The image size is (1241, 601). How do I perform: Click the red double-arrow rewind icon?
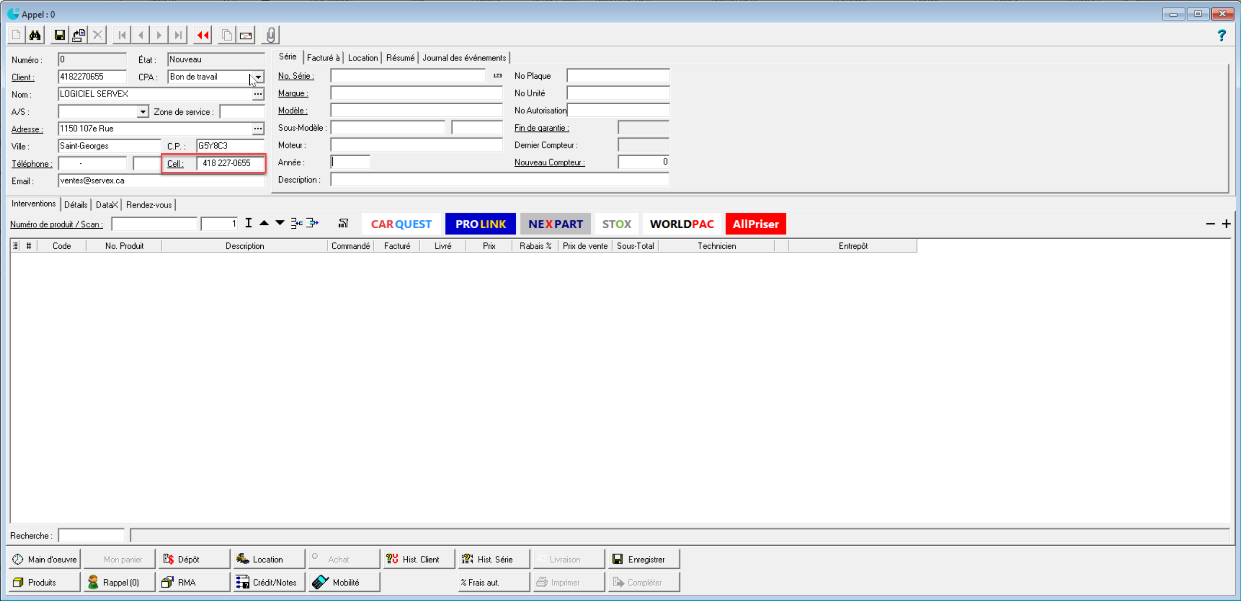coord(203,35)
